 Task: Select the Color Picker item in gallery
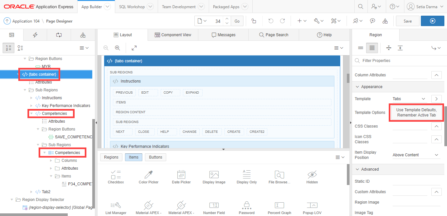(x=149, y=177)
